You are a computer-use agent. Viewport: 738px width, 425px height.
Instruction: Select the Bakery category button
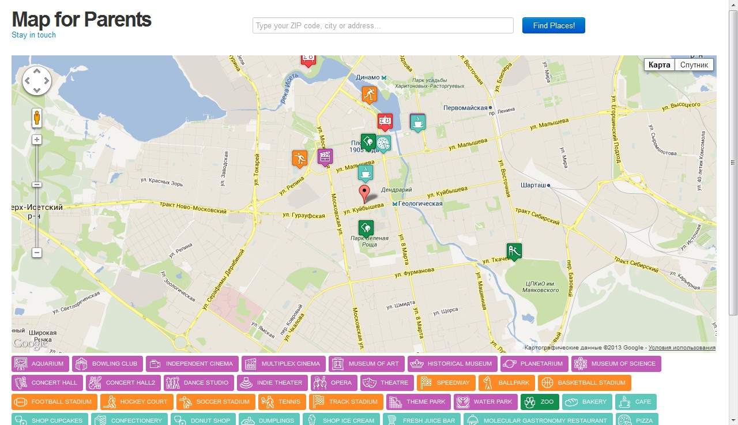[x=587, y=402]
